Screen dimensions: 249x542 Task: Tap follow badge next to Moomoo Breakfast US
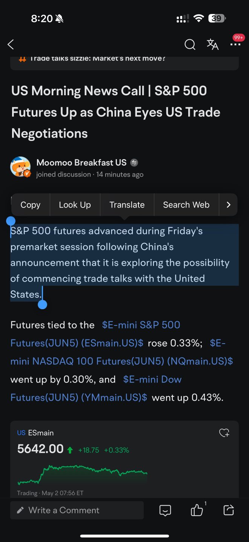tap(134, 163)
